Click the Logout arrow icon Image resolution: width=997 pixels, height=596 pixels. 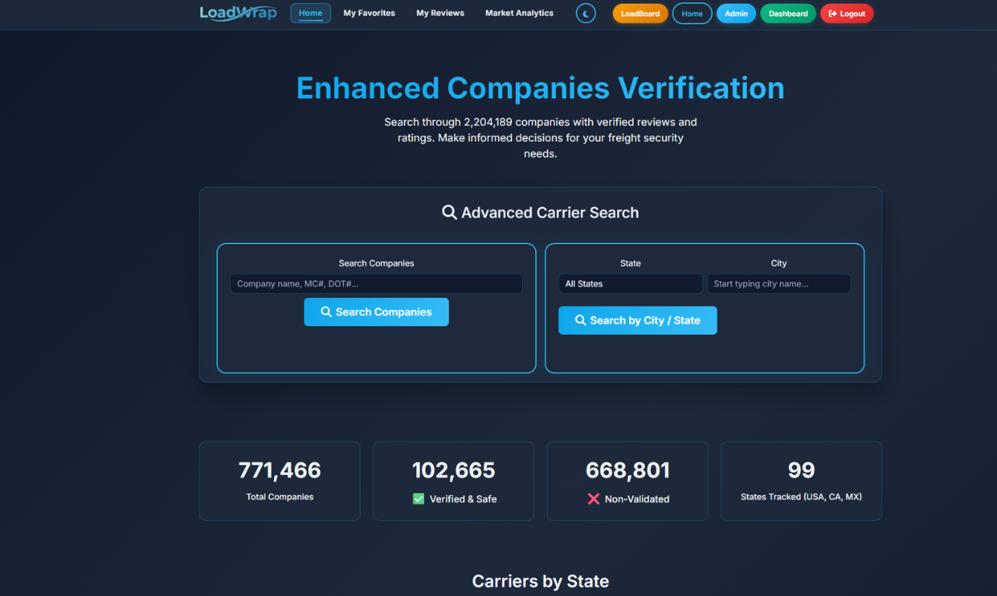[833, 13]
